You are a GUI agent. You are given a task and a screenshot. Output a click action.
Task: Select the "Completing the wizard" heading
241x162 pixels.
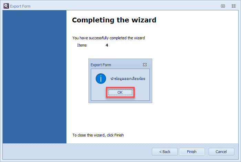114,20
